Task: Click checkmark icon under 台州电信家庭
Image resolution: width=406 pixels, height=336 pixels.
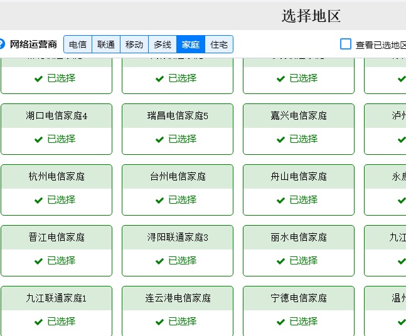Action: [x=160, y=201]
